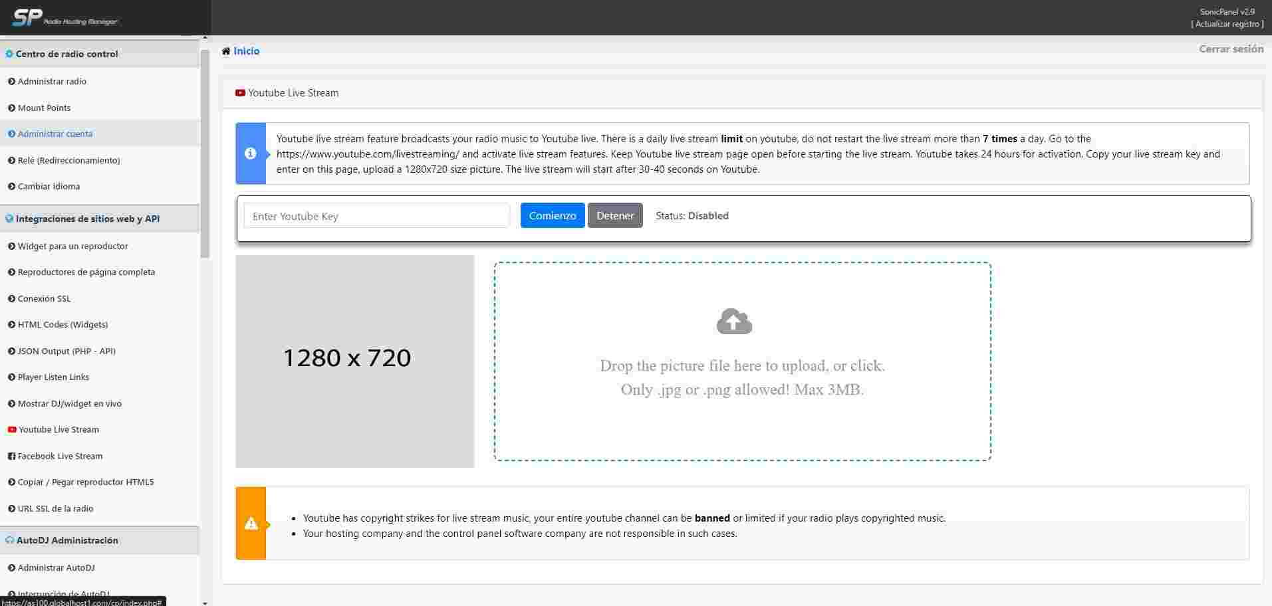This screenshot has width=1272, height=606.
Task: Focus the Enter Youtube Key field
Action: point(376,216)
